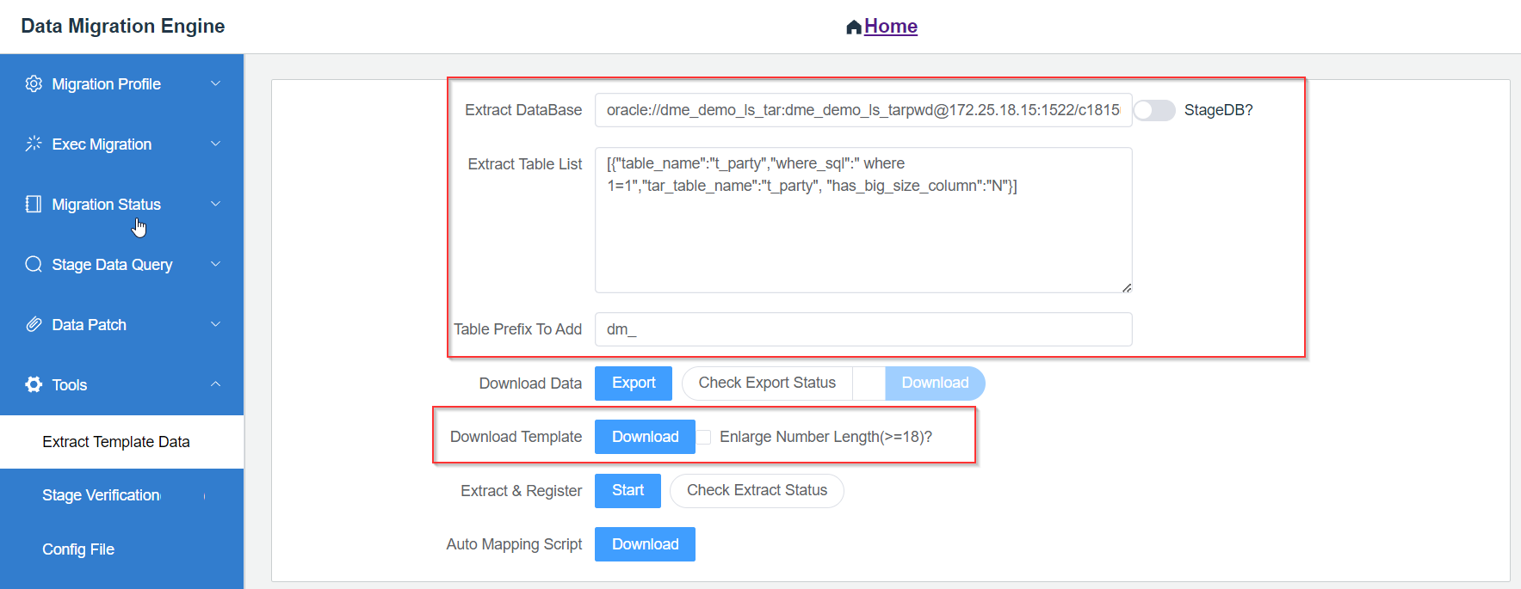This screenshot has width=1521, height=589.
Task: Check Enlarge Number Length checkbox
Action: coord(704,437)
